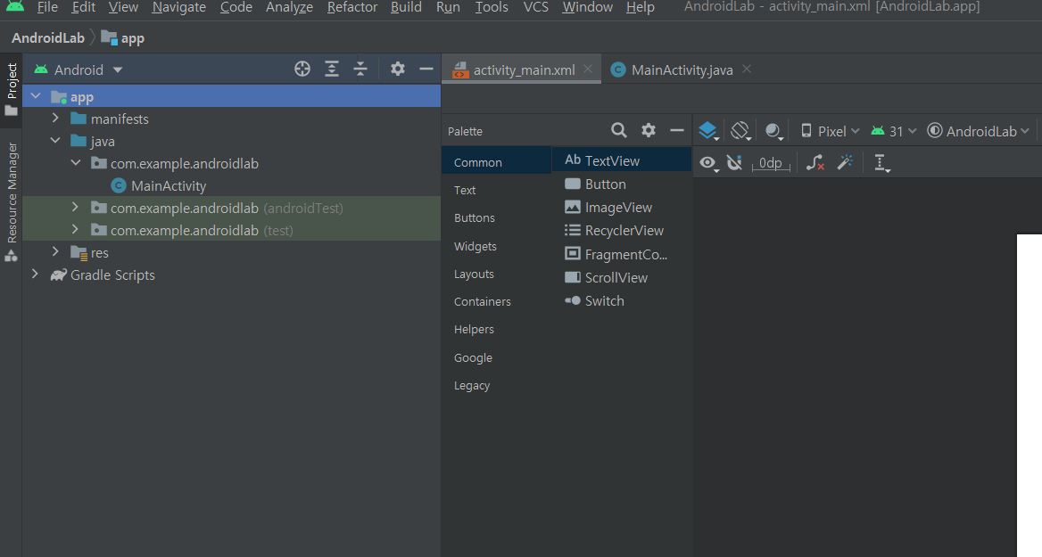Select the Legacy palette category

tap(496, 386)
